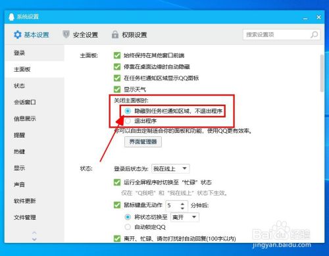Open 提醒 settings in sidebar

pyautogui.click(x=34, y=135)
